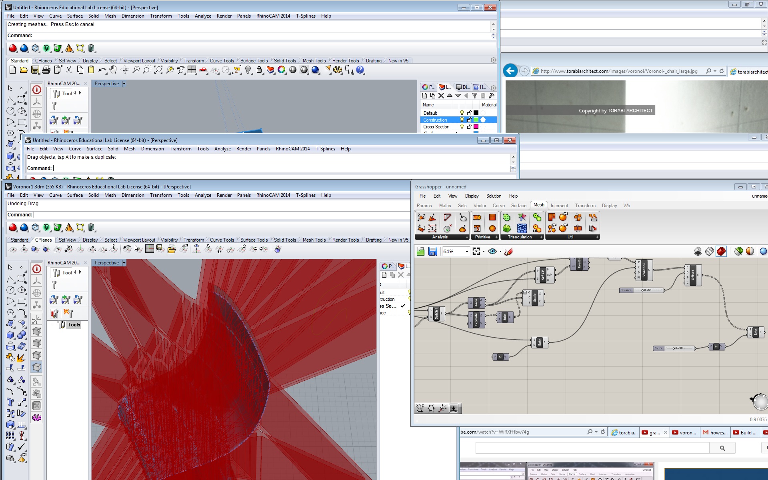
Task: Toggle visibility bulb for the Default layer
Action: click(x=462, y=113)
